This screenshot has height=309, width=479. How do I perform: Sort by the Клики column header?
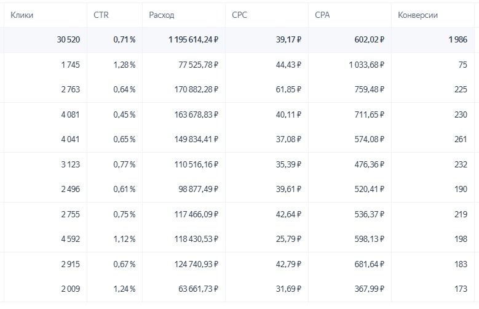(22, 15)
